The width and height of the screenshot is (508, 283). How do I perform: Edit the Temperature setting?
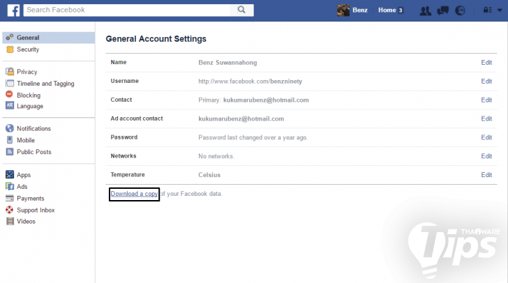486,175
